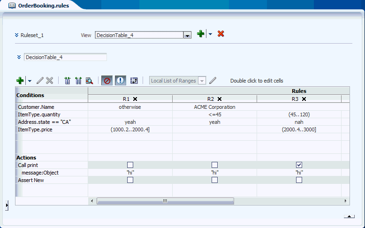Check the Assert New box for R3
Viewport: 365px width, 228px height.
(x=299, y=180)
